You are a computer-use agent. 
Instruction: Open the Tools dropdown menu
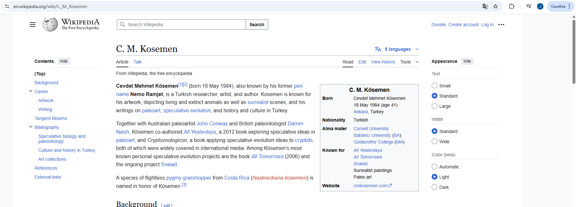pos(409,62)
